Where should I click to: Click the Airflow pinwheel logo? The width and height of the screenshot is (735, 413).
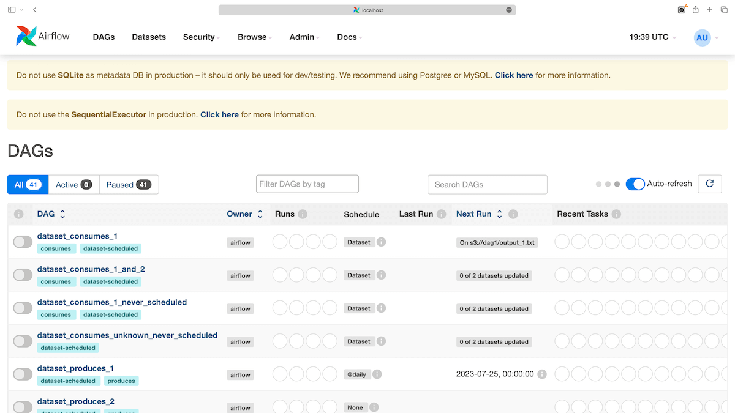click(x=27, y=35)
